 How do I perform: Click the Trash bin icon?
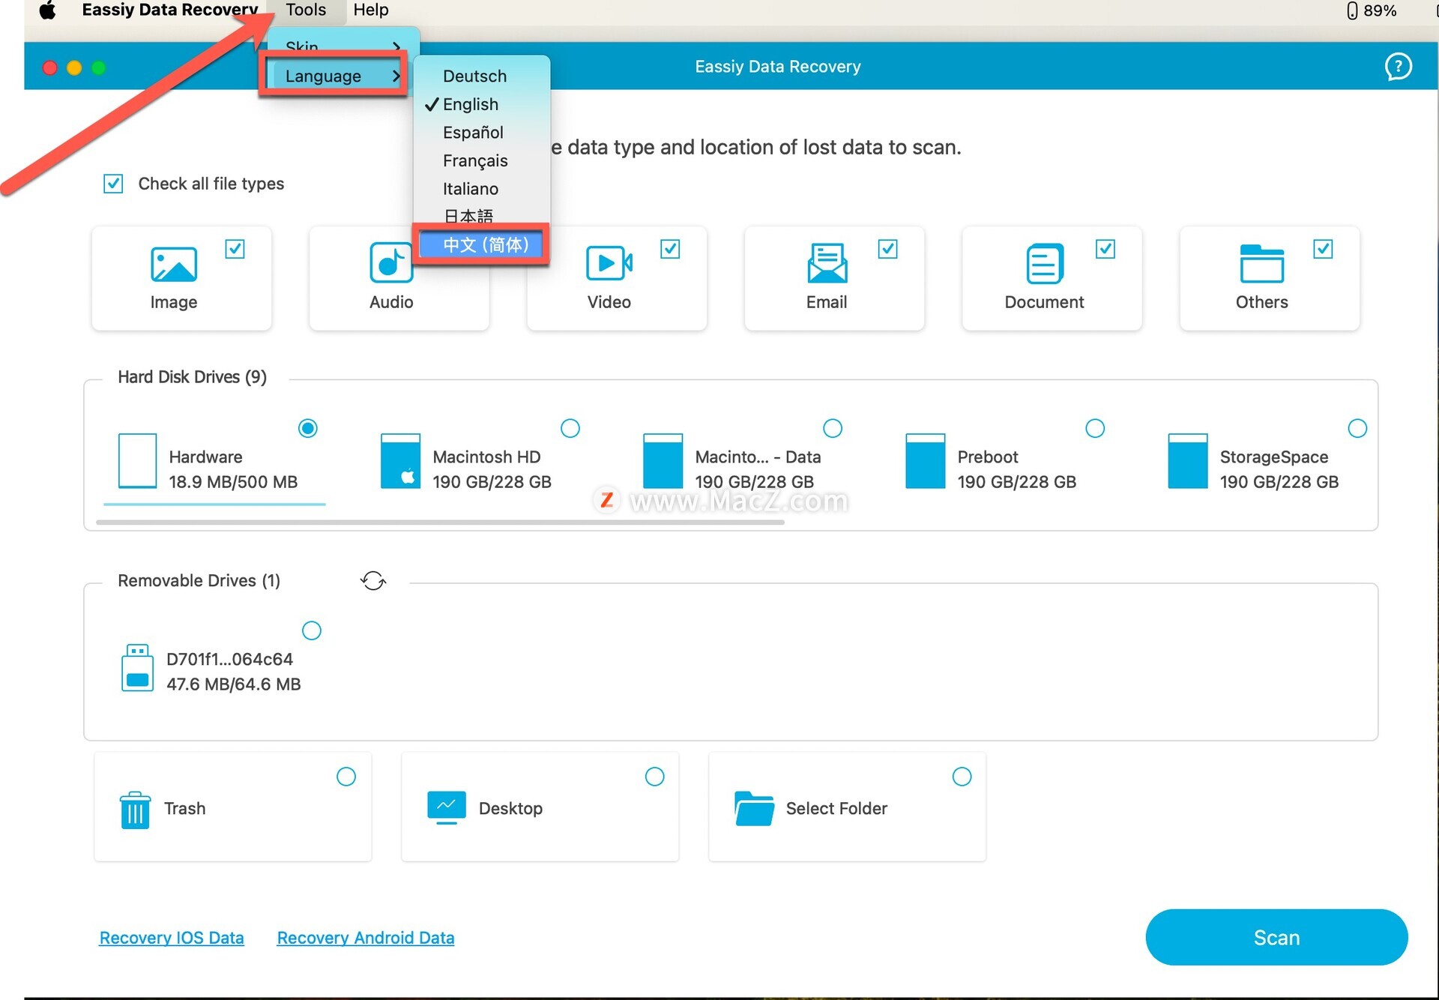click(135, 810)
